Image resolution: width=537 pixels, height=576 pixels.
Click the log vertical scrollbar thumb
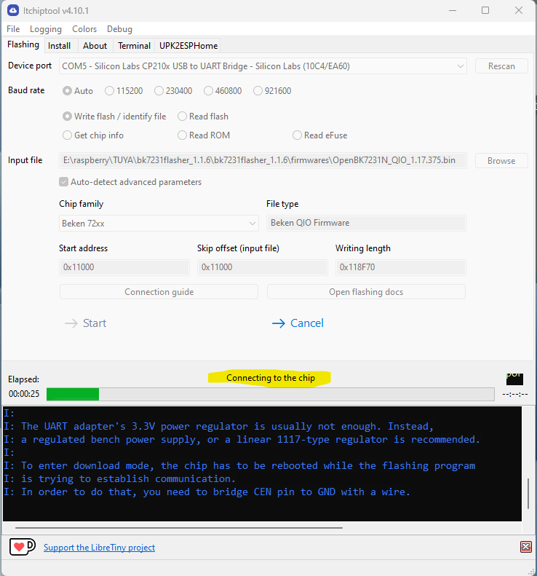point(528,493)
